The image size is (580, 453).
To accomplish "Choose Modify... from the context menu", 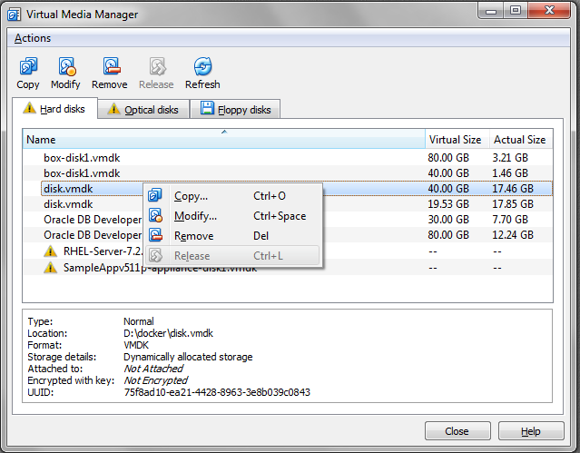I will click(x=195, y=216).
